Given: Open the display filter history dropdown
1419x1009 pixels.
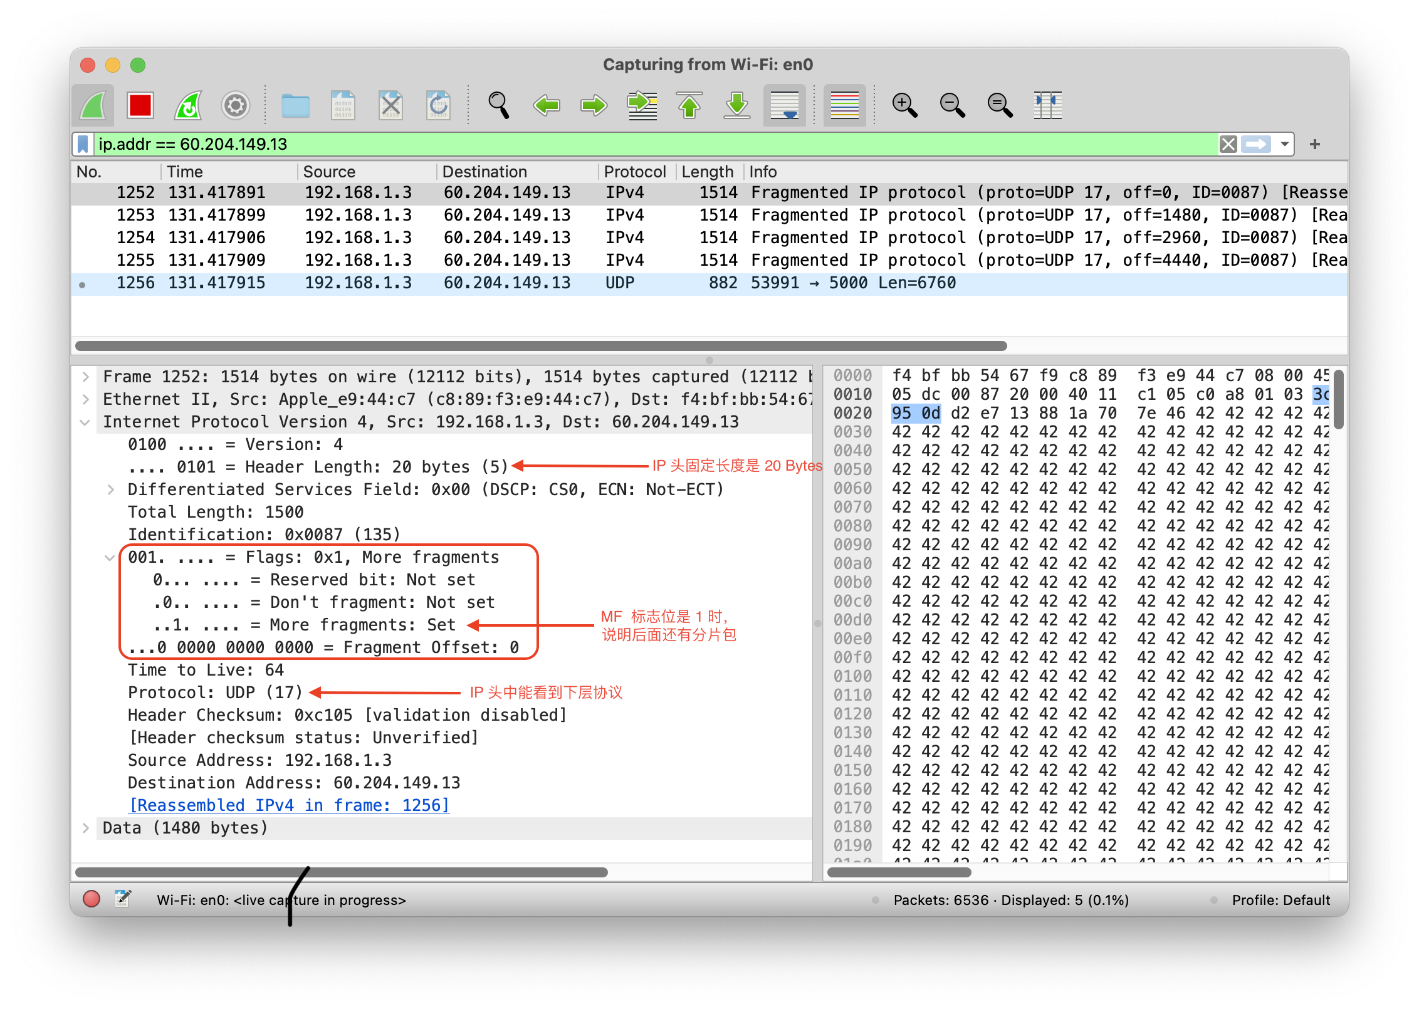Looking at the screenshot, I should (x=1284, y=144).
